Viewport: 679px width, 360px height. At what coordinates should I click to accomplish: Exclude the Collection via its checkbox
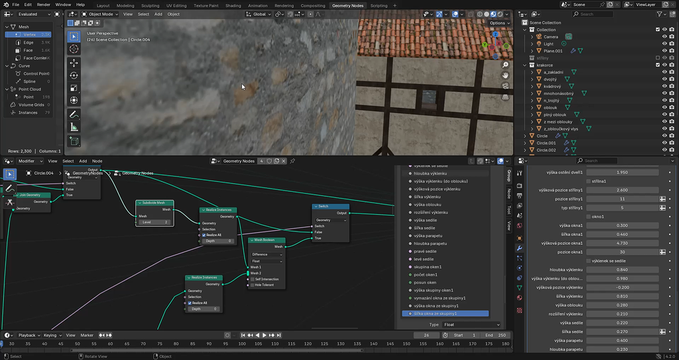658,30
